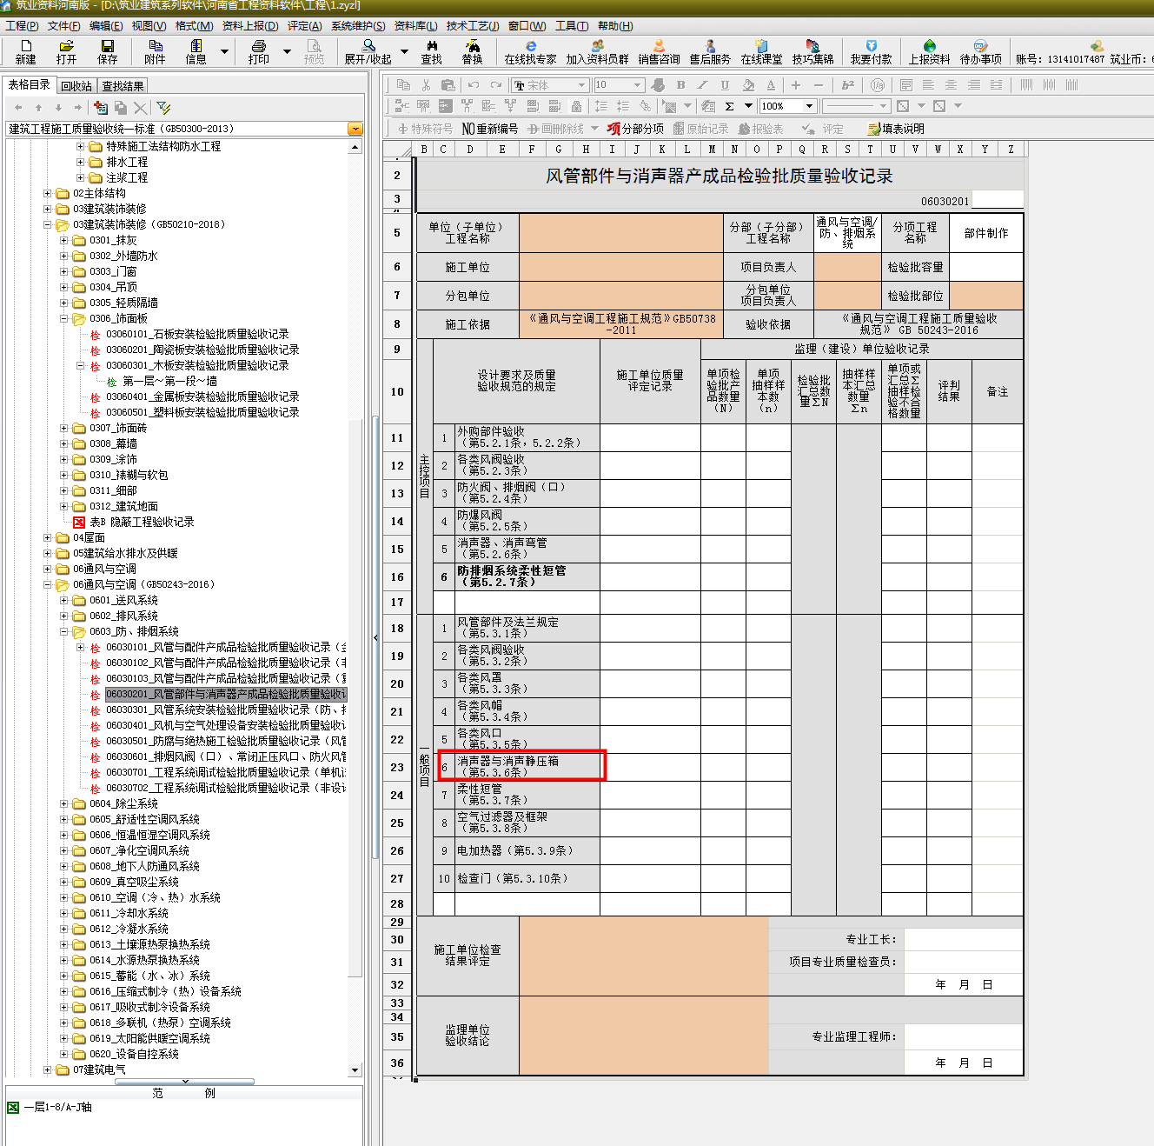Click the delete X icon in directory toolbar

(140, 107)
